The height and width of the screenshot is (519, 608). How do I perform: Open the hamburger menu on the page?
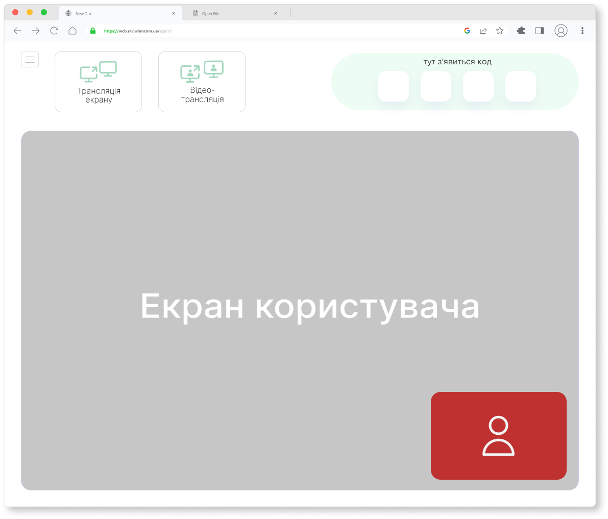click(x=30, y=59)
